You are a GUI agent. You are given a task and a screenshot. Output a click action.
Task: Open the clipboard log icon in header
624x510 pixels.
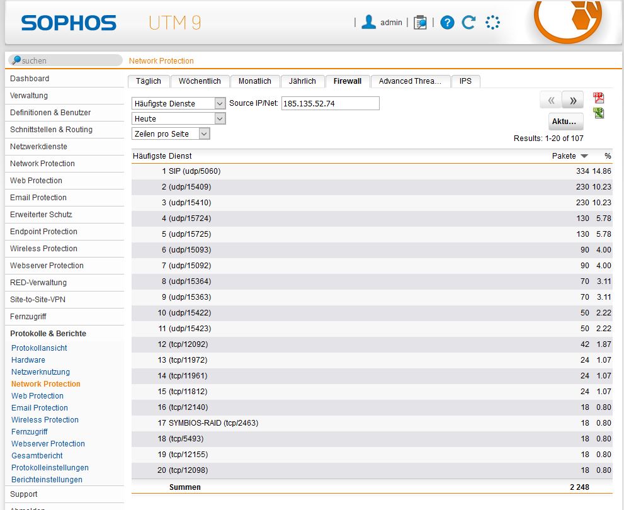tap(420, 23)
